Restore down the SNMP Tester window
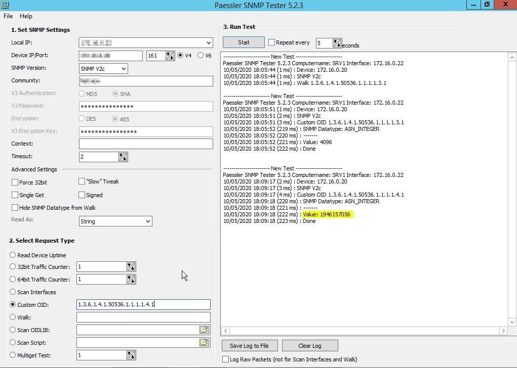 [x=487, y=5]
